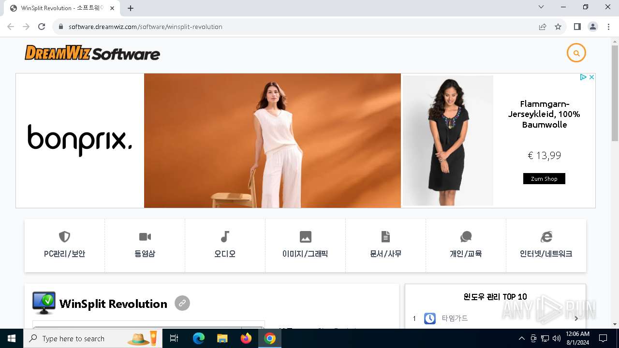Go back in browser history
The width and height of the screenshot is (619, 348).
click(x=11, y=27)
